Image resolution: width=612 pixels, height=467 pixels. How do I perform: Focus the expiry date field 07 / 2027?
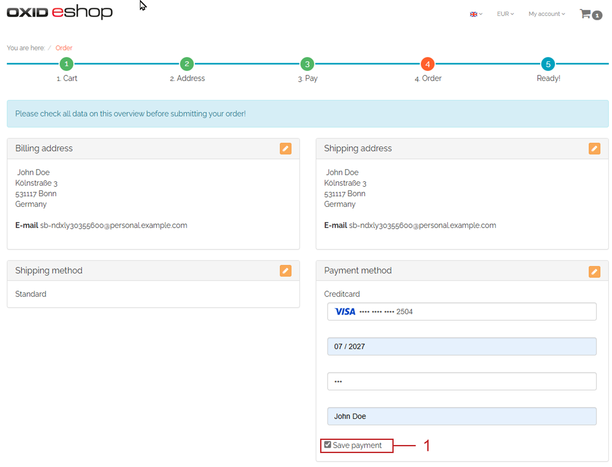point(462,346)
